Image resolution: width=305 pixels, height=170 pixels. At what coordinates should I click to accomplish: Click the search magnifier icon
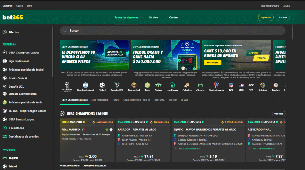click(x=65, y=31)
